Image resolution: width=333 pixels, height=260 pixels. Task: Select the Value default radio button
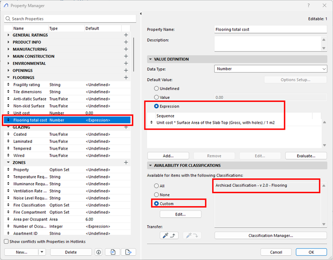(156, 97)
